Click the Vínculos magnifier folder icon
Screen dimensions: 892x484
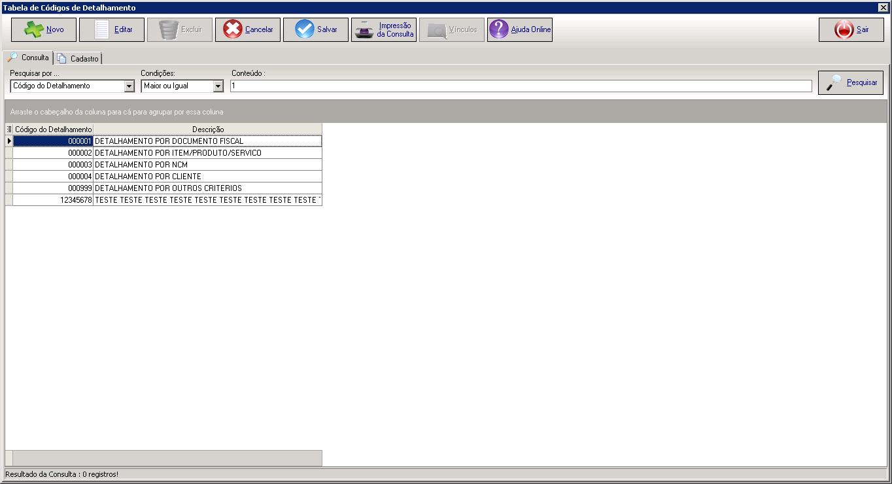tap(437, 30)
